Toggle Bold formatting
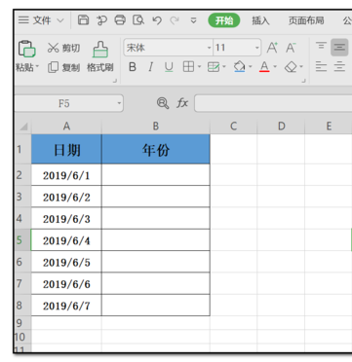Viewport: 352px width, 362px height. coord(133,67)
